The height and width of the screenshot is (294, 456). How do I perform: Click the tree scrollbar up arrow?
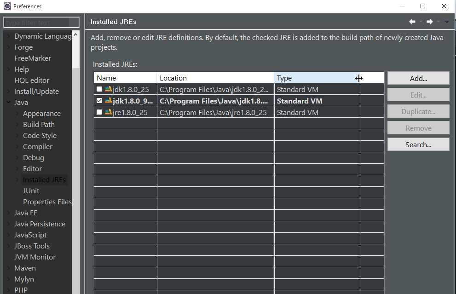click(75, 35)
